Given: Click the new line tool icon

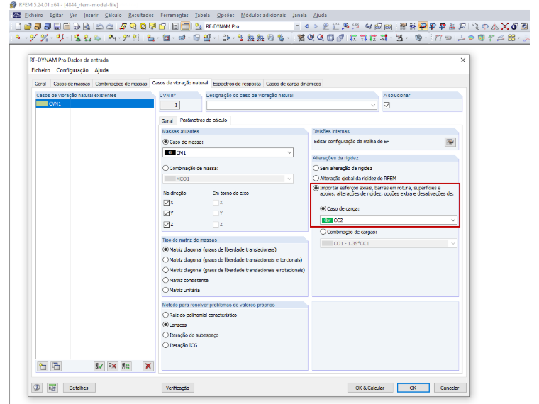Looking at the screenshot, I should click(33, 38).
